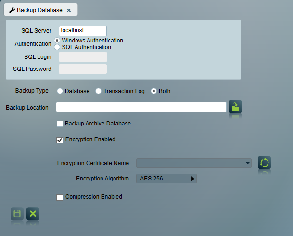Tick the Compression Enabled checkbox
The width and height of the screenshot is (293, 236).
[60, 197]
